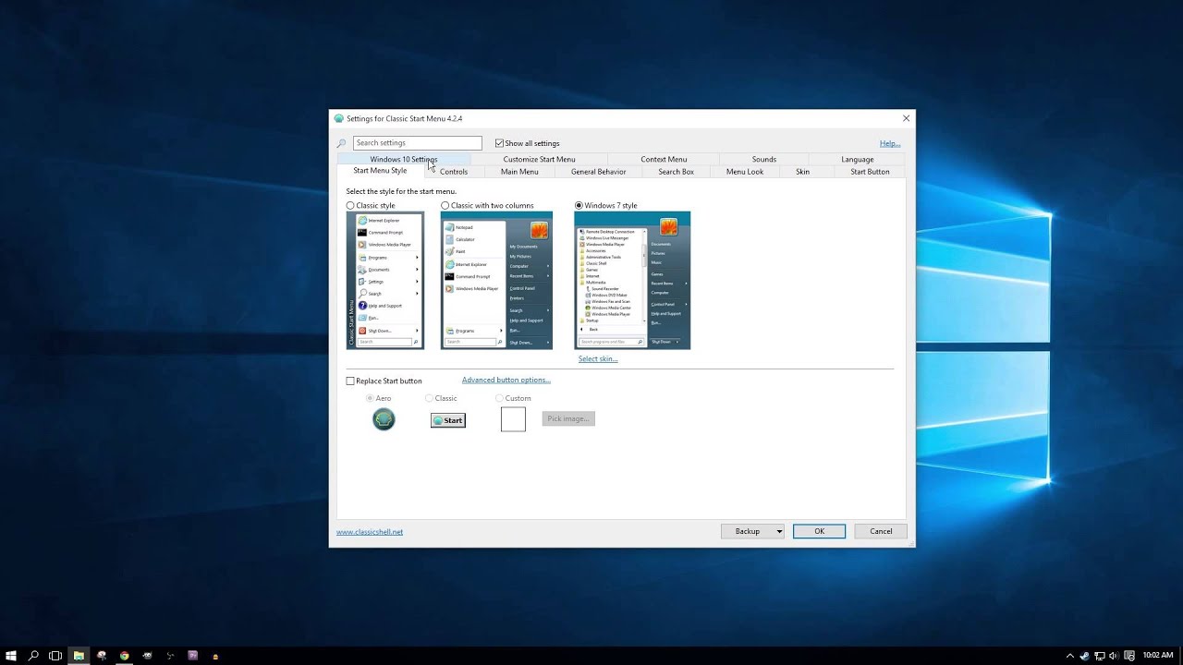Launch GIMP from the taskbar
Image resolution: width=1183 pixels, height=665 pixels.
[x=147, y=656]
